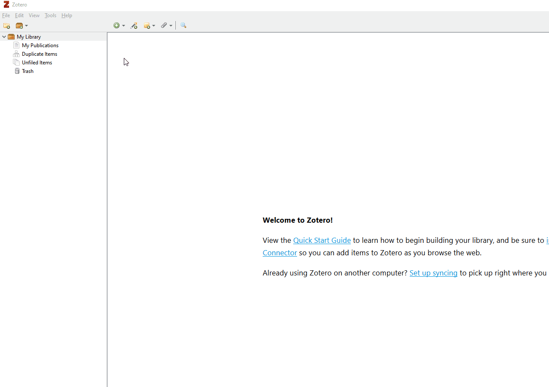Select My Publications in the sidebar
Image resolution: width=549 pixels, height=387 pixels.
(x=40, y=45)
